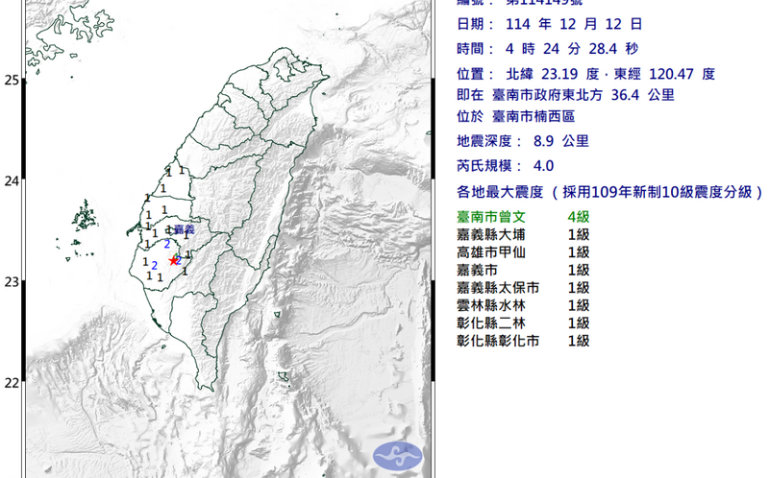
Task: Click the 嘉義市 1級 row
Action: 523,270
